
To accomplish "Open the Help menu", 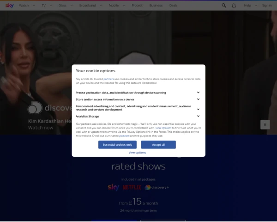I will 247,6.
